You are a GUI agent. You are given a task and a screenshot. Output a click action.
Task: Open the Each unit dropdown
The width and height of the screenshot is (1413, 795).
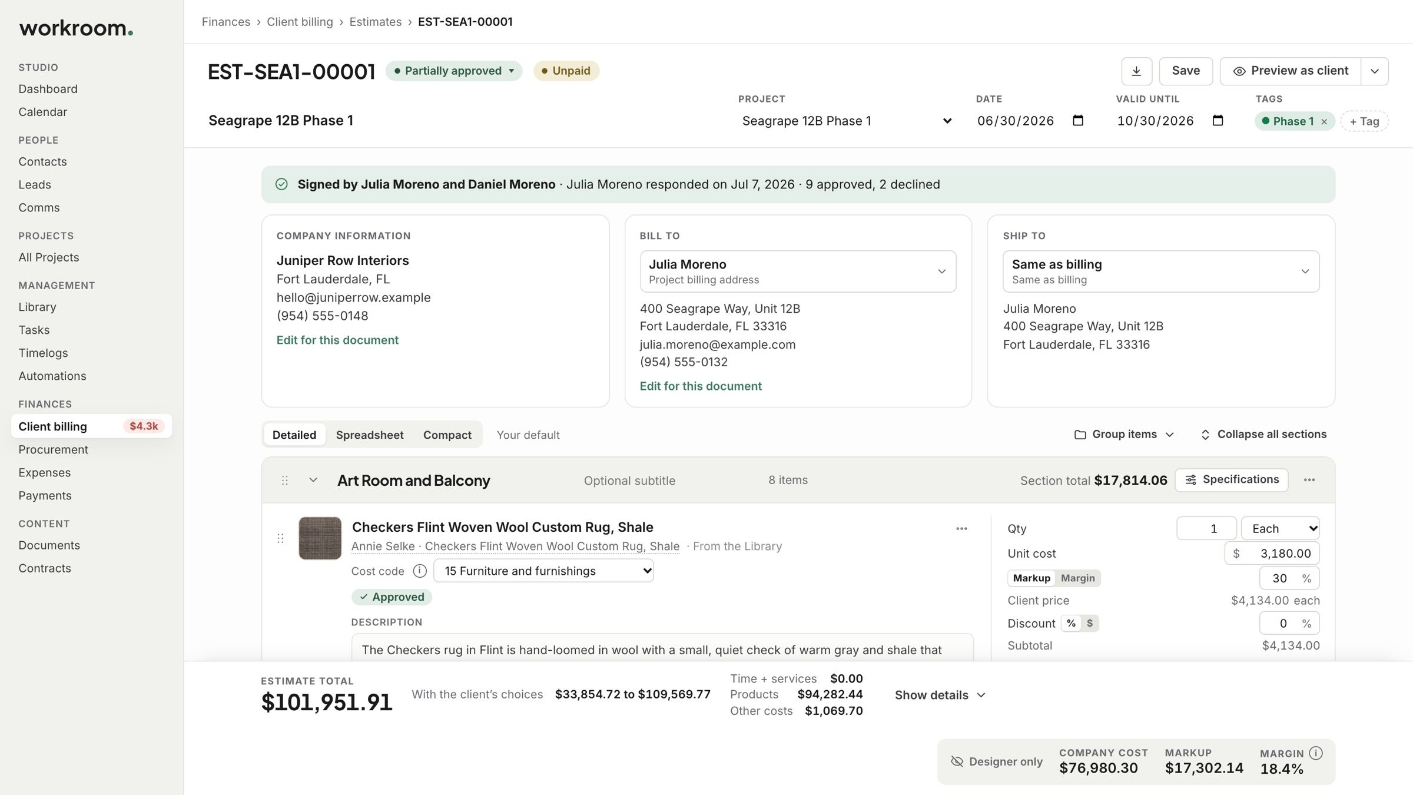[x=1280, y=528]
